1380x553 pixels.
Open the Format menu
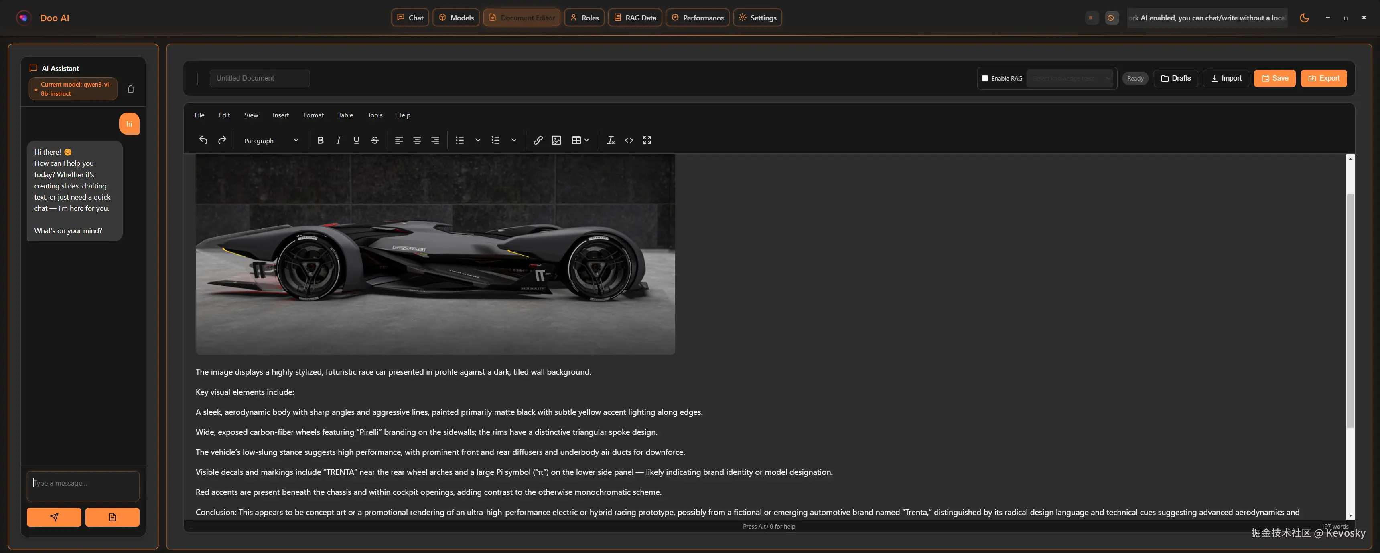coord(313,115)
